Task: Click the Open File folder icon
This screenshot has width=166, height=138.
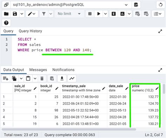Action: [x=6, y=14]
